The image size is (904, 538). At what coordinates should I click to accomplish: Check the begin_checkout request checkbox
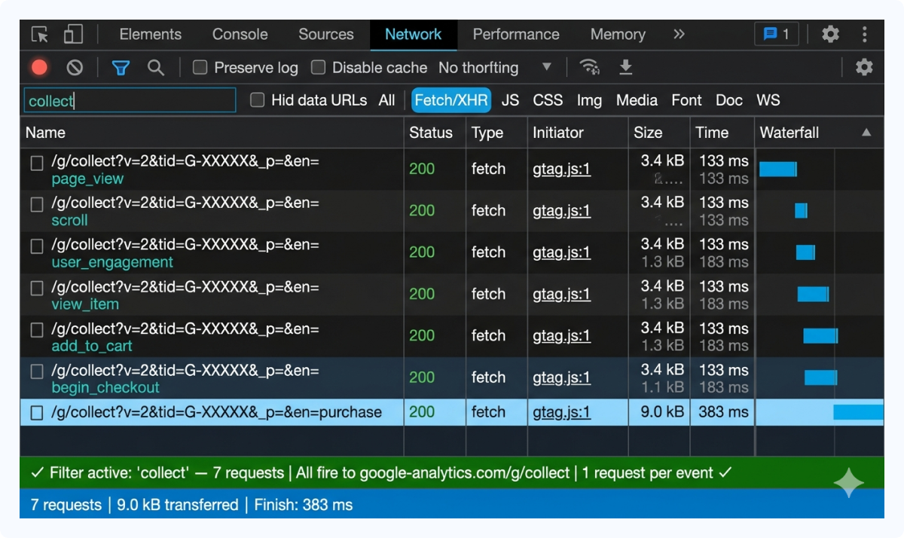(37, 371)
